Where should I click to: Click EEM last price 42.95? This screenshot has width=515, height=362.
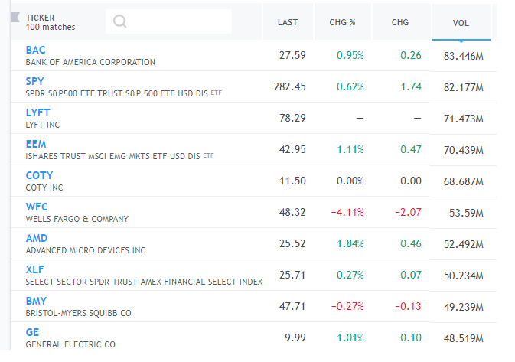coord(292,149)
